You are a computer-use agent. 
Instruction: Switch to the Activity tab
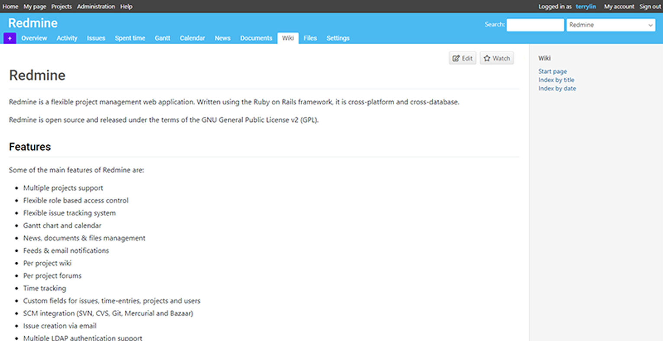[67, 38]
